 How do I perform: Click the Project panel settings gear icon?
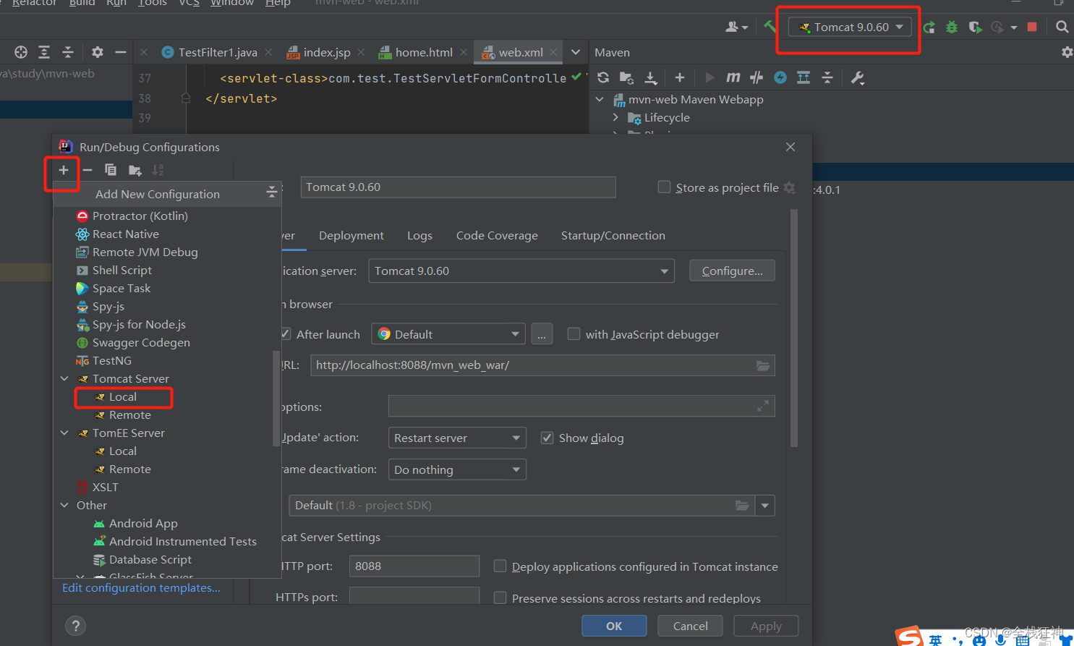(98, 52)
